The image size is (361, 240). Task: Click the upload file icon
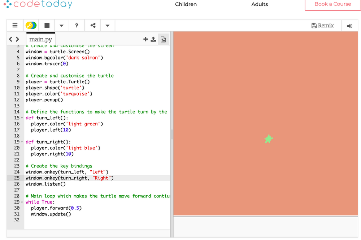coord(153,39)
